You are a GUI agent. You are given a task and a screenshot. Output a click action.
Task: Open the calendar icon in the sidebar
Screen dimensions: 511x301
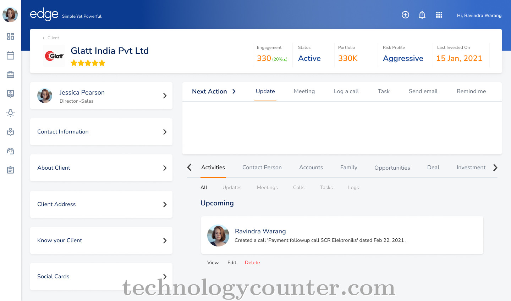[x=10, y=55]
